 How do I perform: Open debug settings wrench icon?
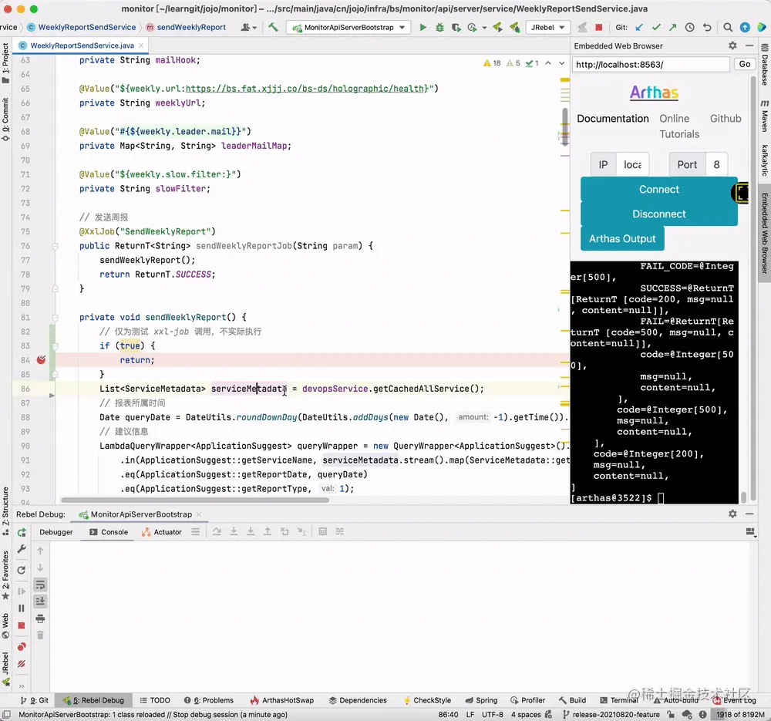[21, 549]
